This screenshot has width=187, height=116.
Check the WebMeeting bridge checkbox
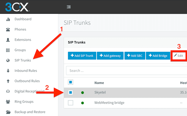70,103
